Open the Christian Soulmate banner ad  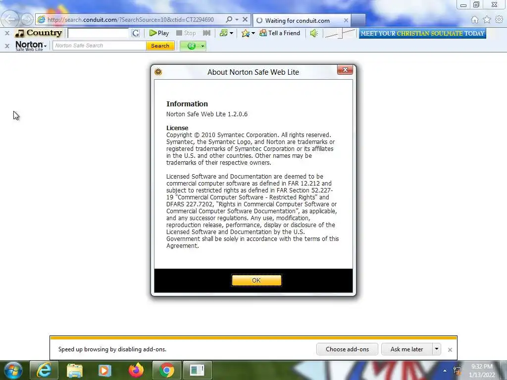[x=422, y=33]
